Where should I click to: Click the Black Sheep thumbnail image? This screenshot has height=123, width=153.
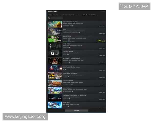pyautogui.click(x=55, y=46)
